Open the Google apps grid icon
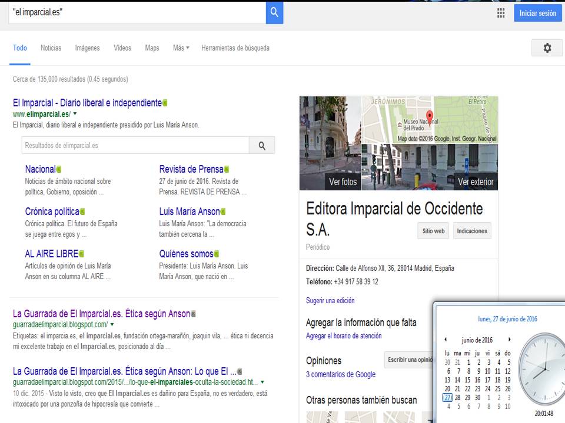The width and height of the screenshot is (565, 423). pyautogui.click(x=501, y=14)
